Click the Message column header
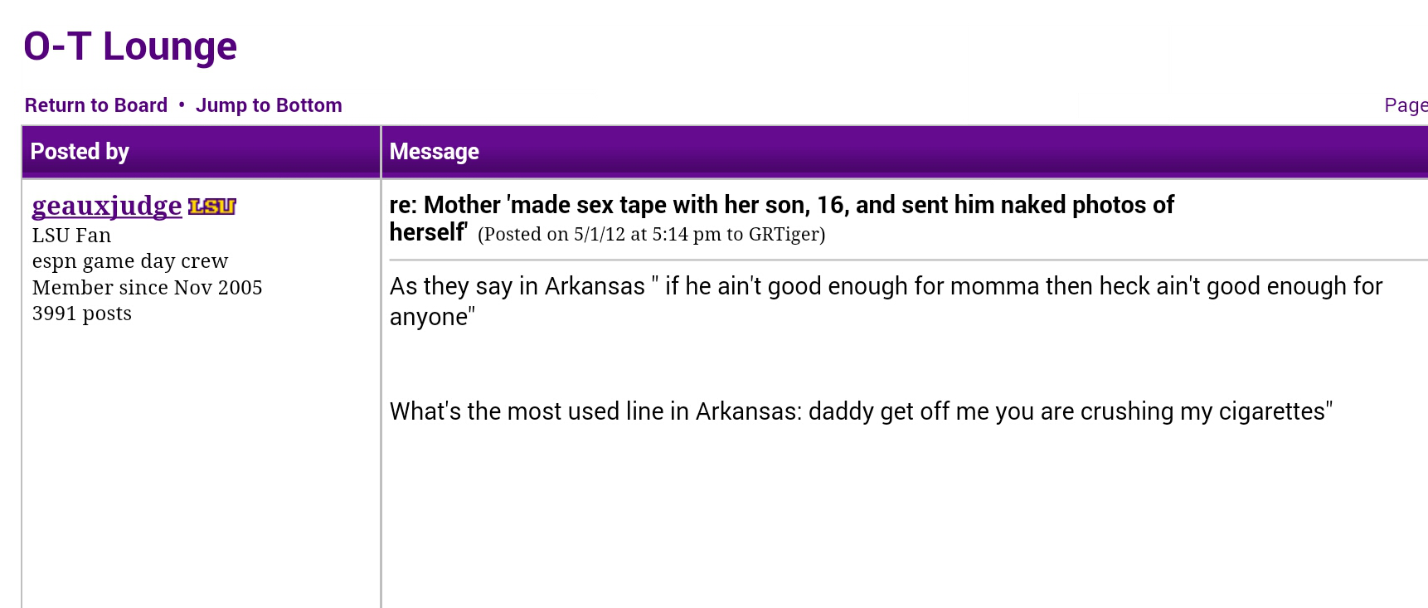Image resolution: width=1428 pixels, height=608 pixels. [x=435, y=152]
